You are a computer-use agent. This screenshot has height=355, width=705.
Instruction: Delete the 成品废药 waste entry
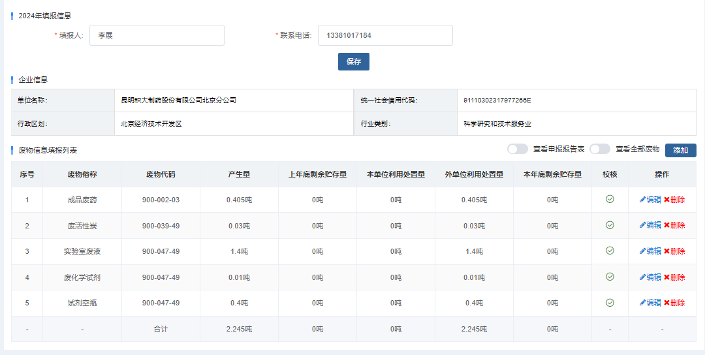(674, 200)
